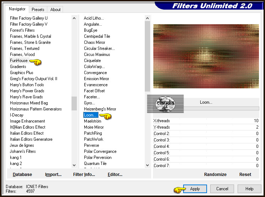
Task: Click the filter preview image
Action: 206,56
